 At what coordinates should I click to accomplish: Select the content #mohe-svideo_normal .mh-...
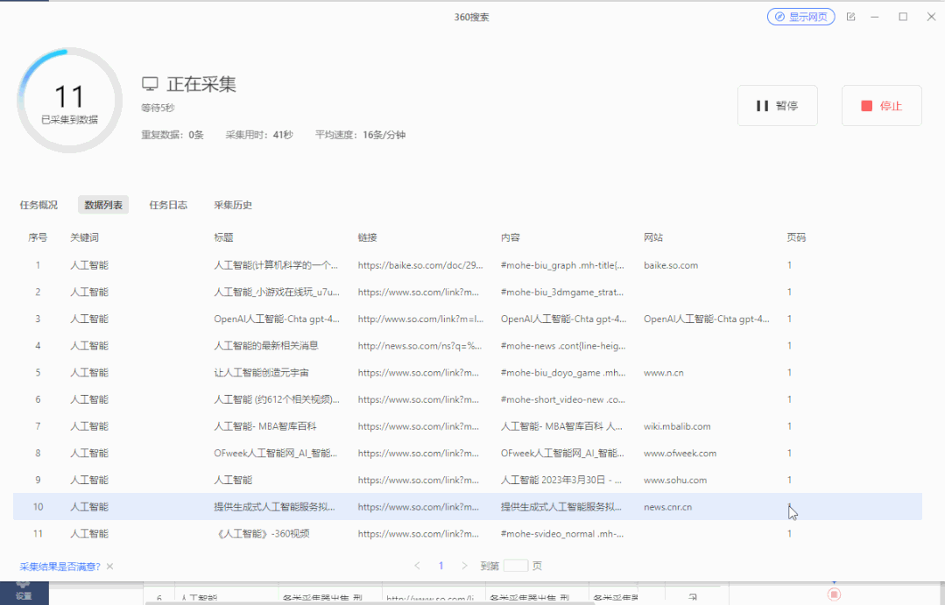tap(562, 534)
